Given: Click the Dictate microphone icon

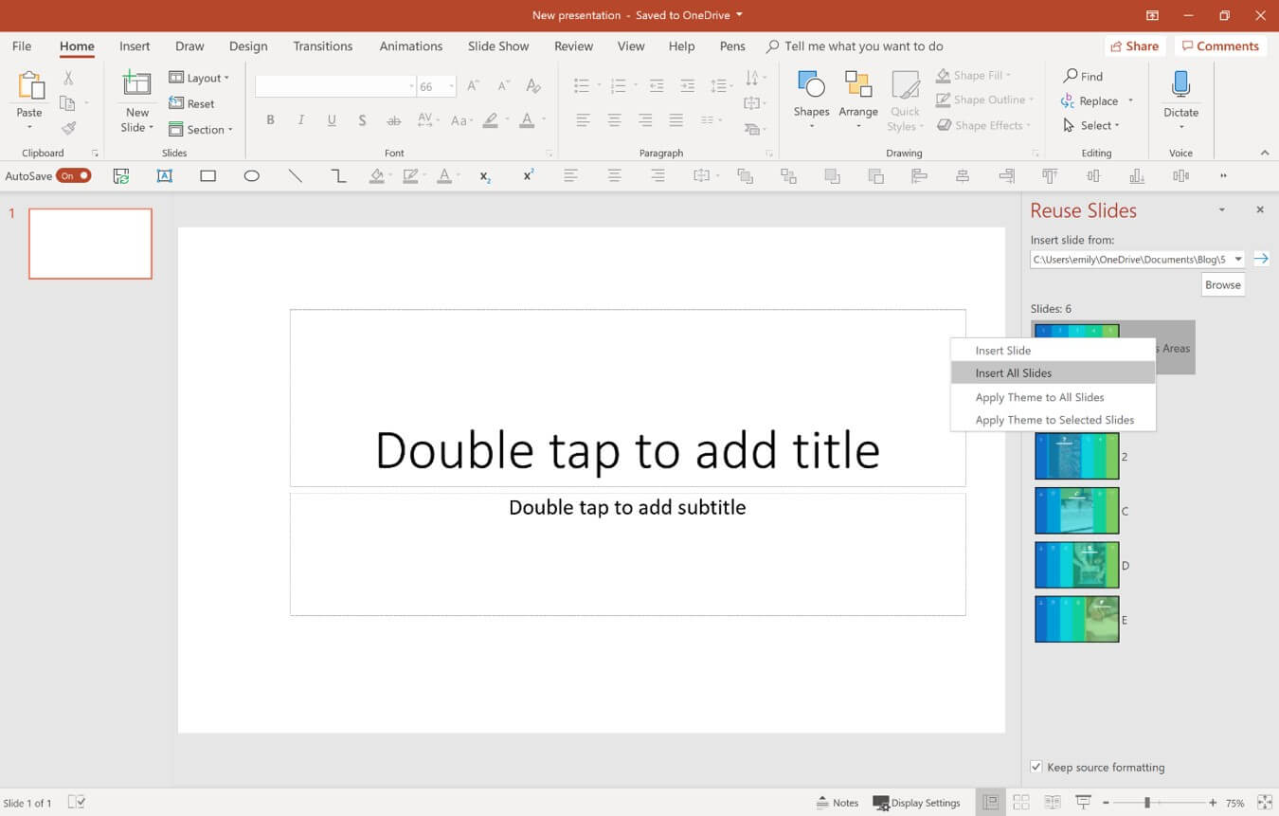Looking at the screenshot, I should point(1180,85).
